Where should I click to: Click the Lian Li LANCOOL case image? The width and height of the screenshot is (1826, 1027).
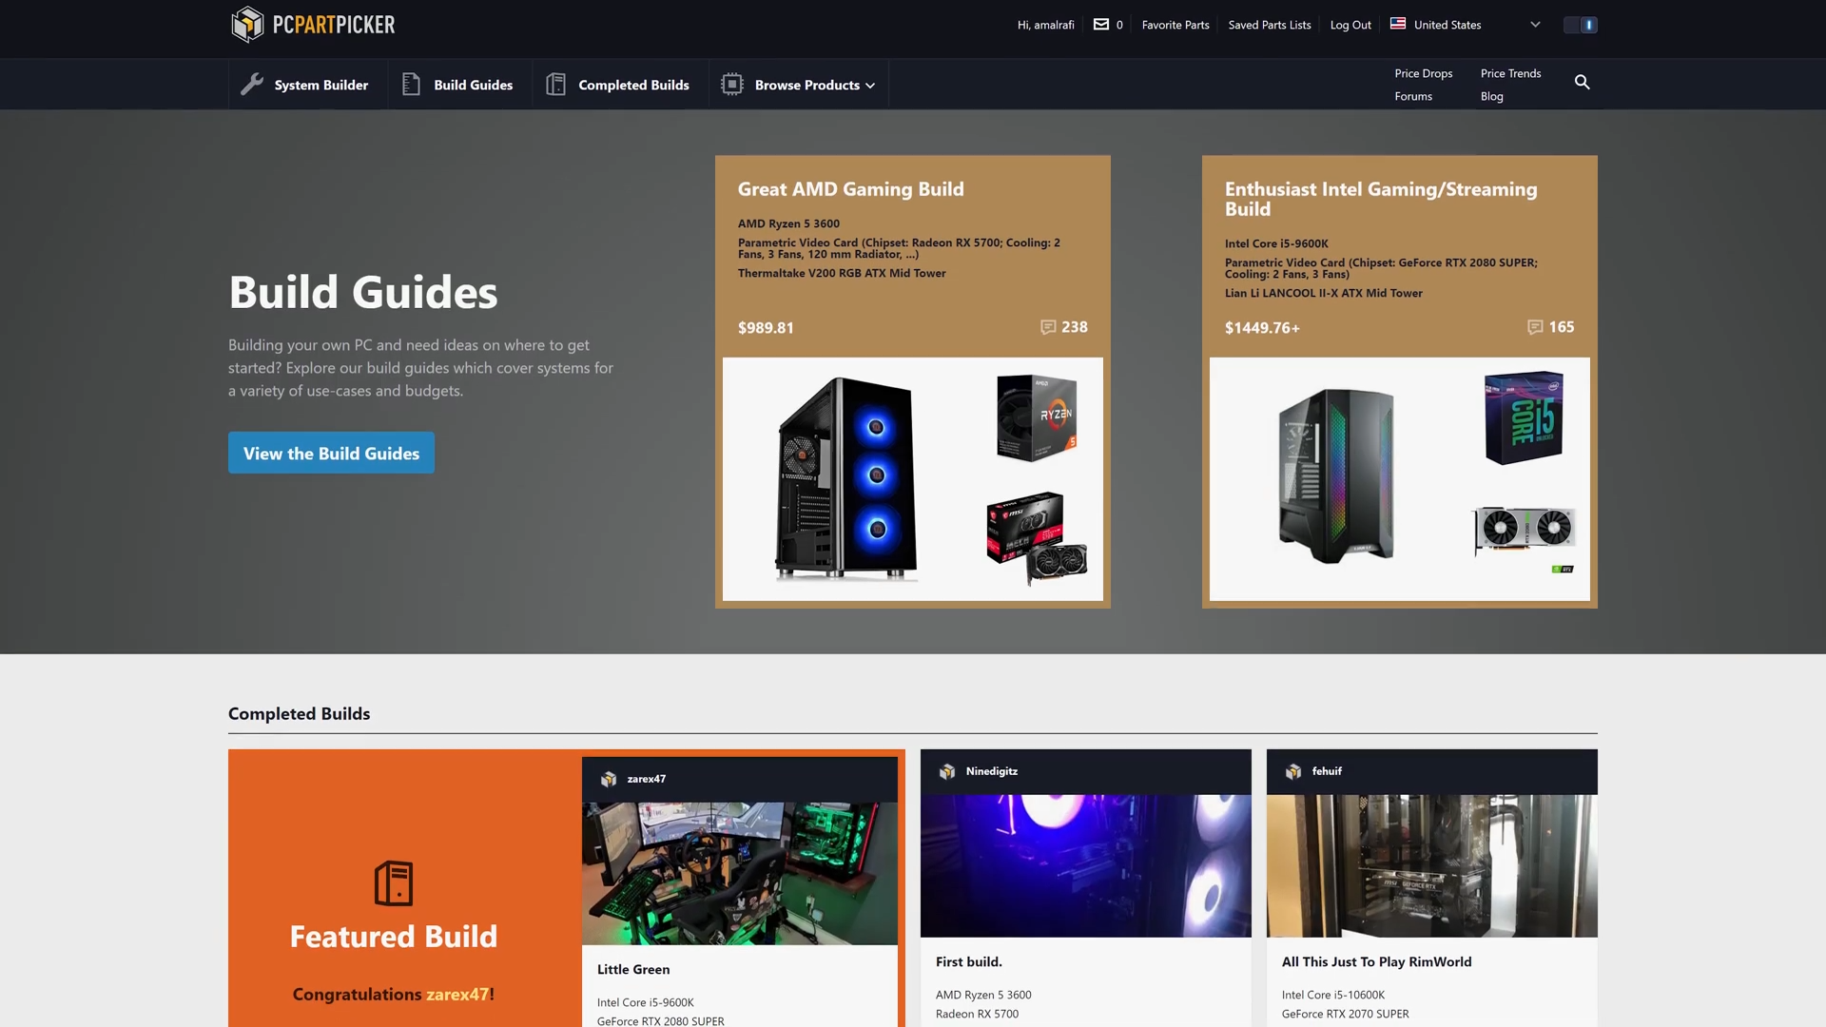pos(1335,475)
